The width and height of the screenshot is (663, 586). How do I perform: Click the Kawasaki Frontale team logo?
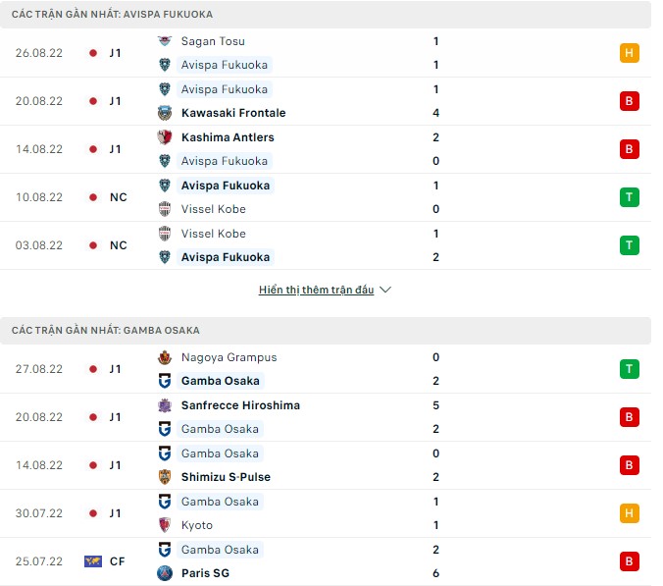click(165, 113)
